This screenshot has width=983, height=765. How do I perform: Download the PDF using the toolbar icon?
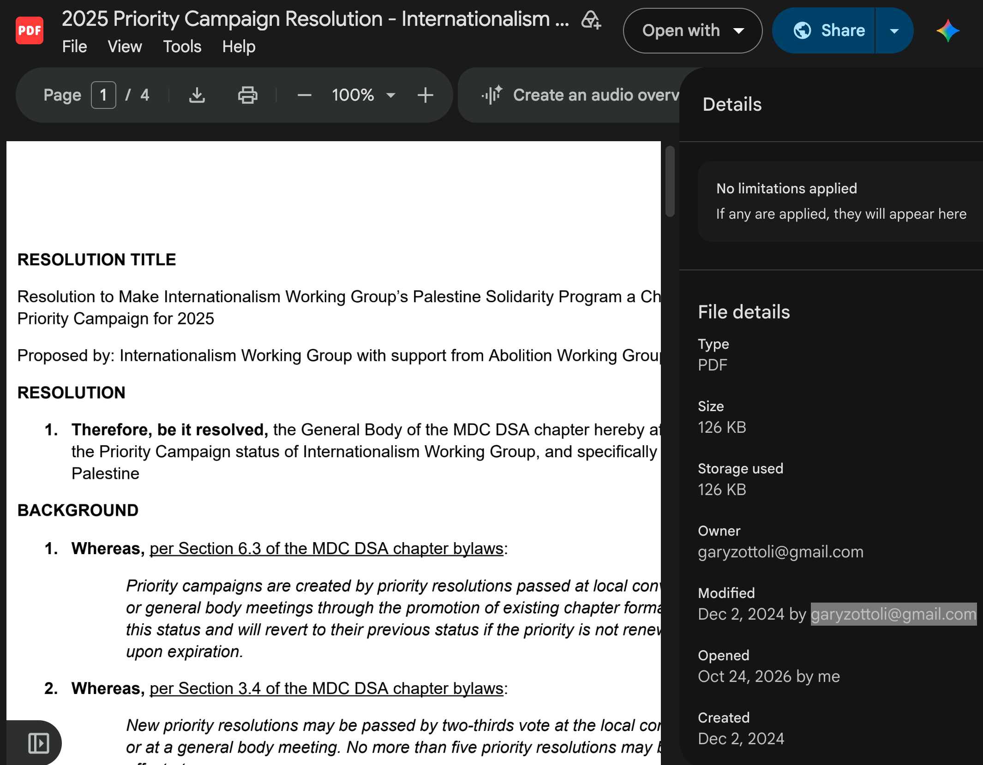197,95
